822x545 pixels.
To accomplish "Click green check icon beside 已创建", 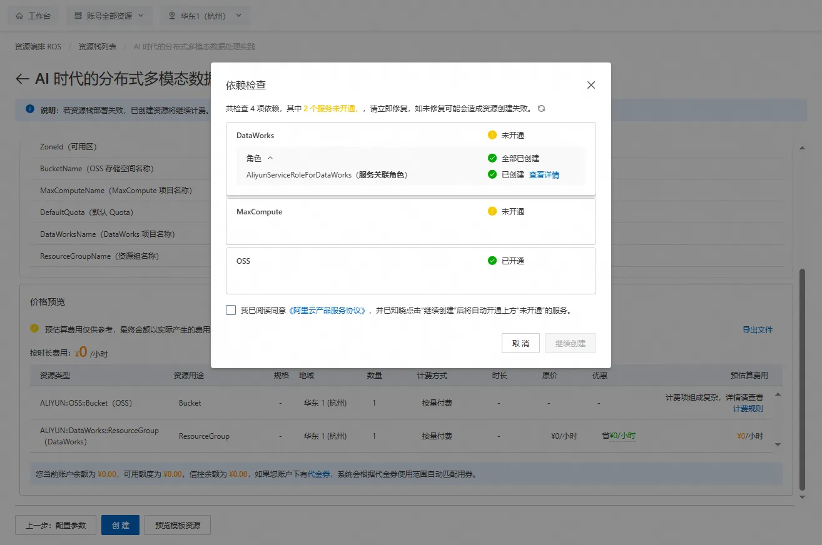I will click(492, 175).
